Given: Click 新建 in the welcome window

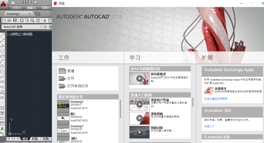Looking at the screenshot, I should tap(67, 71).
